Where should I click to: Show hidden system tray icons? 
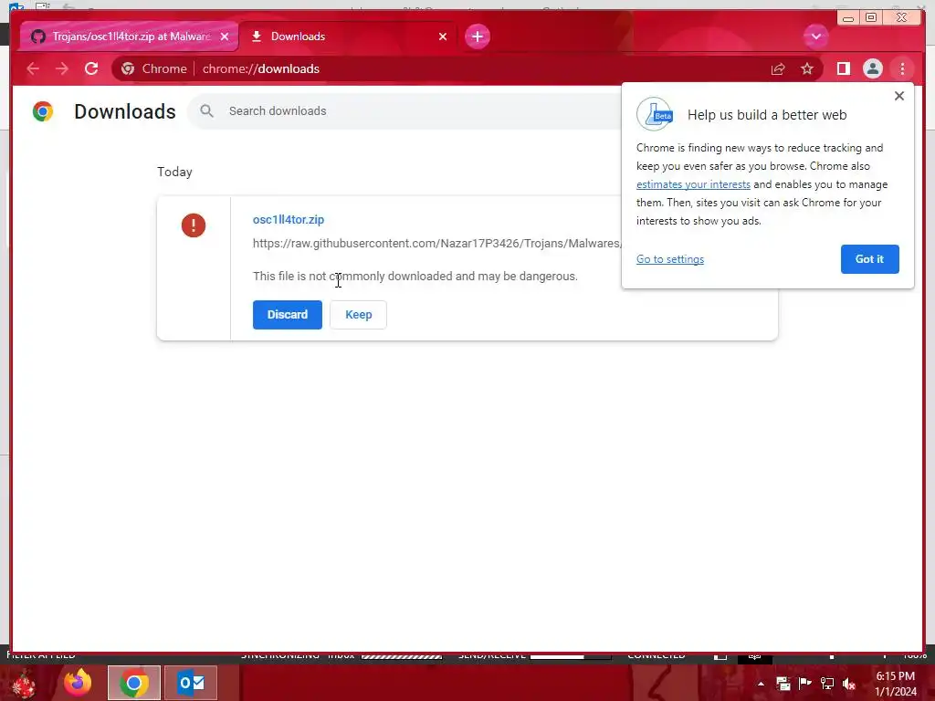pos(761,684)
